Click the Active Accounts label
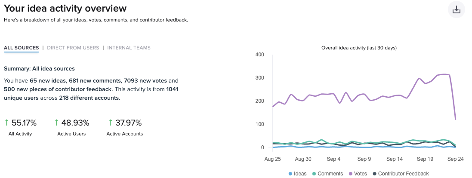The height and width of the screenshot is (178, 472). coord(125,134)
